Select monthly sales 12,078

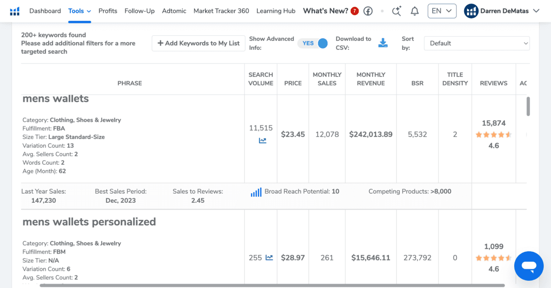tap(327, 135)
